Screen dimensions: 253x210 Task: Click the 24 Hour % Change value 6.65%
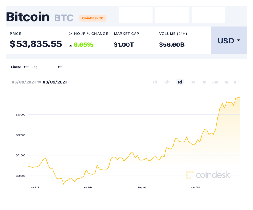click(83, 44)
